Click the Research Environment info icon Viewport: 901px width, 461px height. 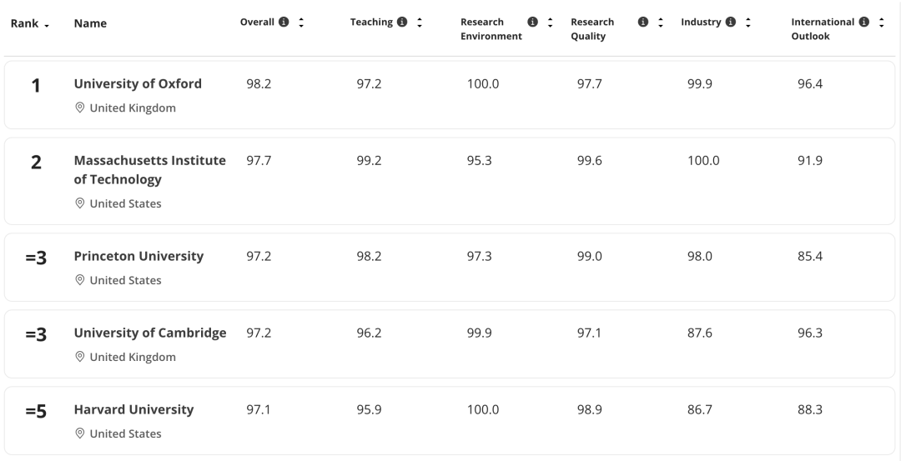coord(533,23)
